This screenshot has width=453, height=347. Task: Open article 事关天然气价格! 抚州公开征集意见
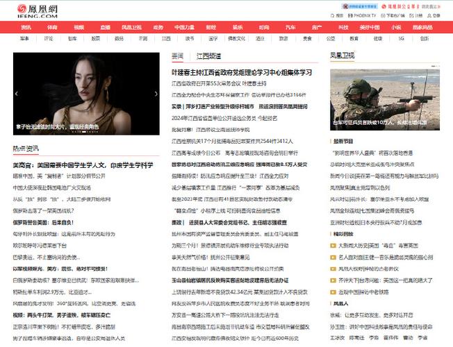(x=211, y=257)
